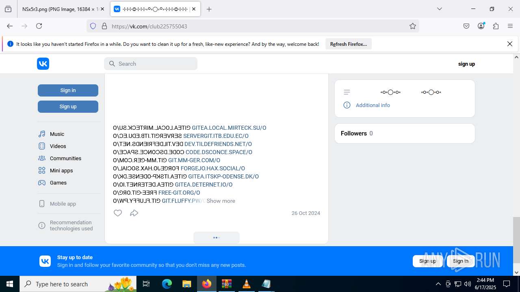Open the FORGEJO.HAX.SOCIAL/O link
The width and height of the screenshot is (520, 292).
[x=213, y=168]
